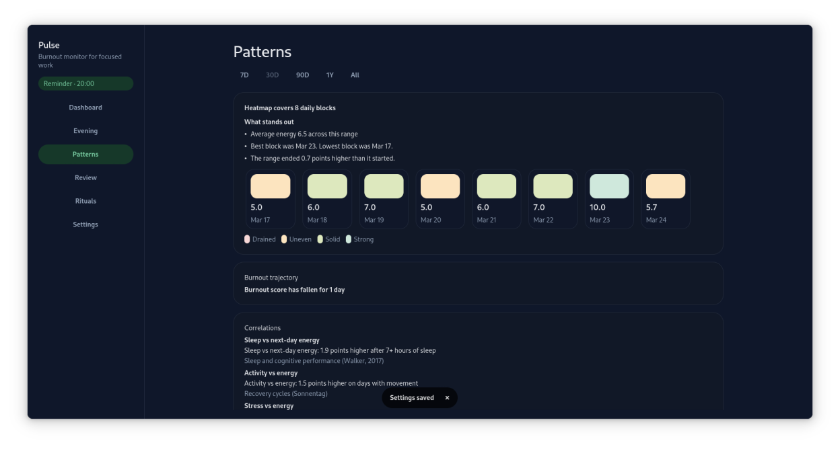The image size is (840, 449).
Task: Click 'Burnout monitor for focused work' tagline
Action: (80, 61)
